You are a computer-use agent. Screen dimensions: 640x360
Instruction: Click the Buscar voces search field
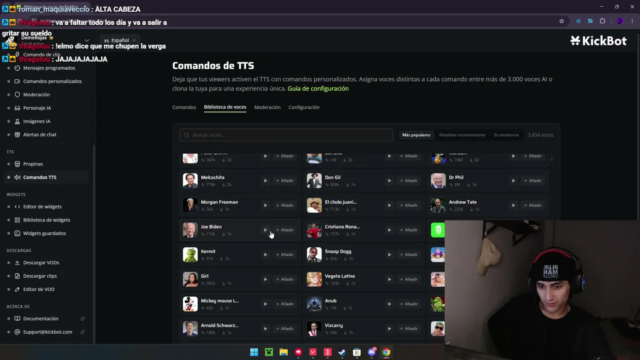286,135
